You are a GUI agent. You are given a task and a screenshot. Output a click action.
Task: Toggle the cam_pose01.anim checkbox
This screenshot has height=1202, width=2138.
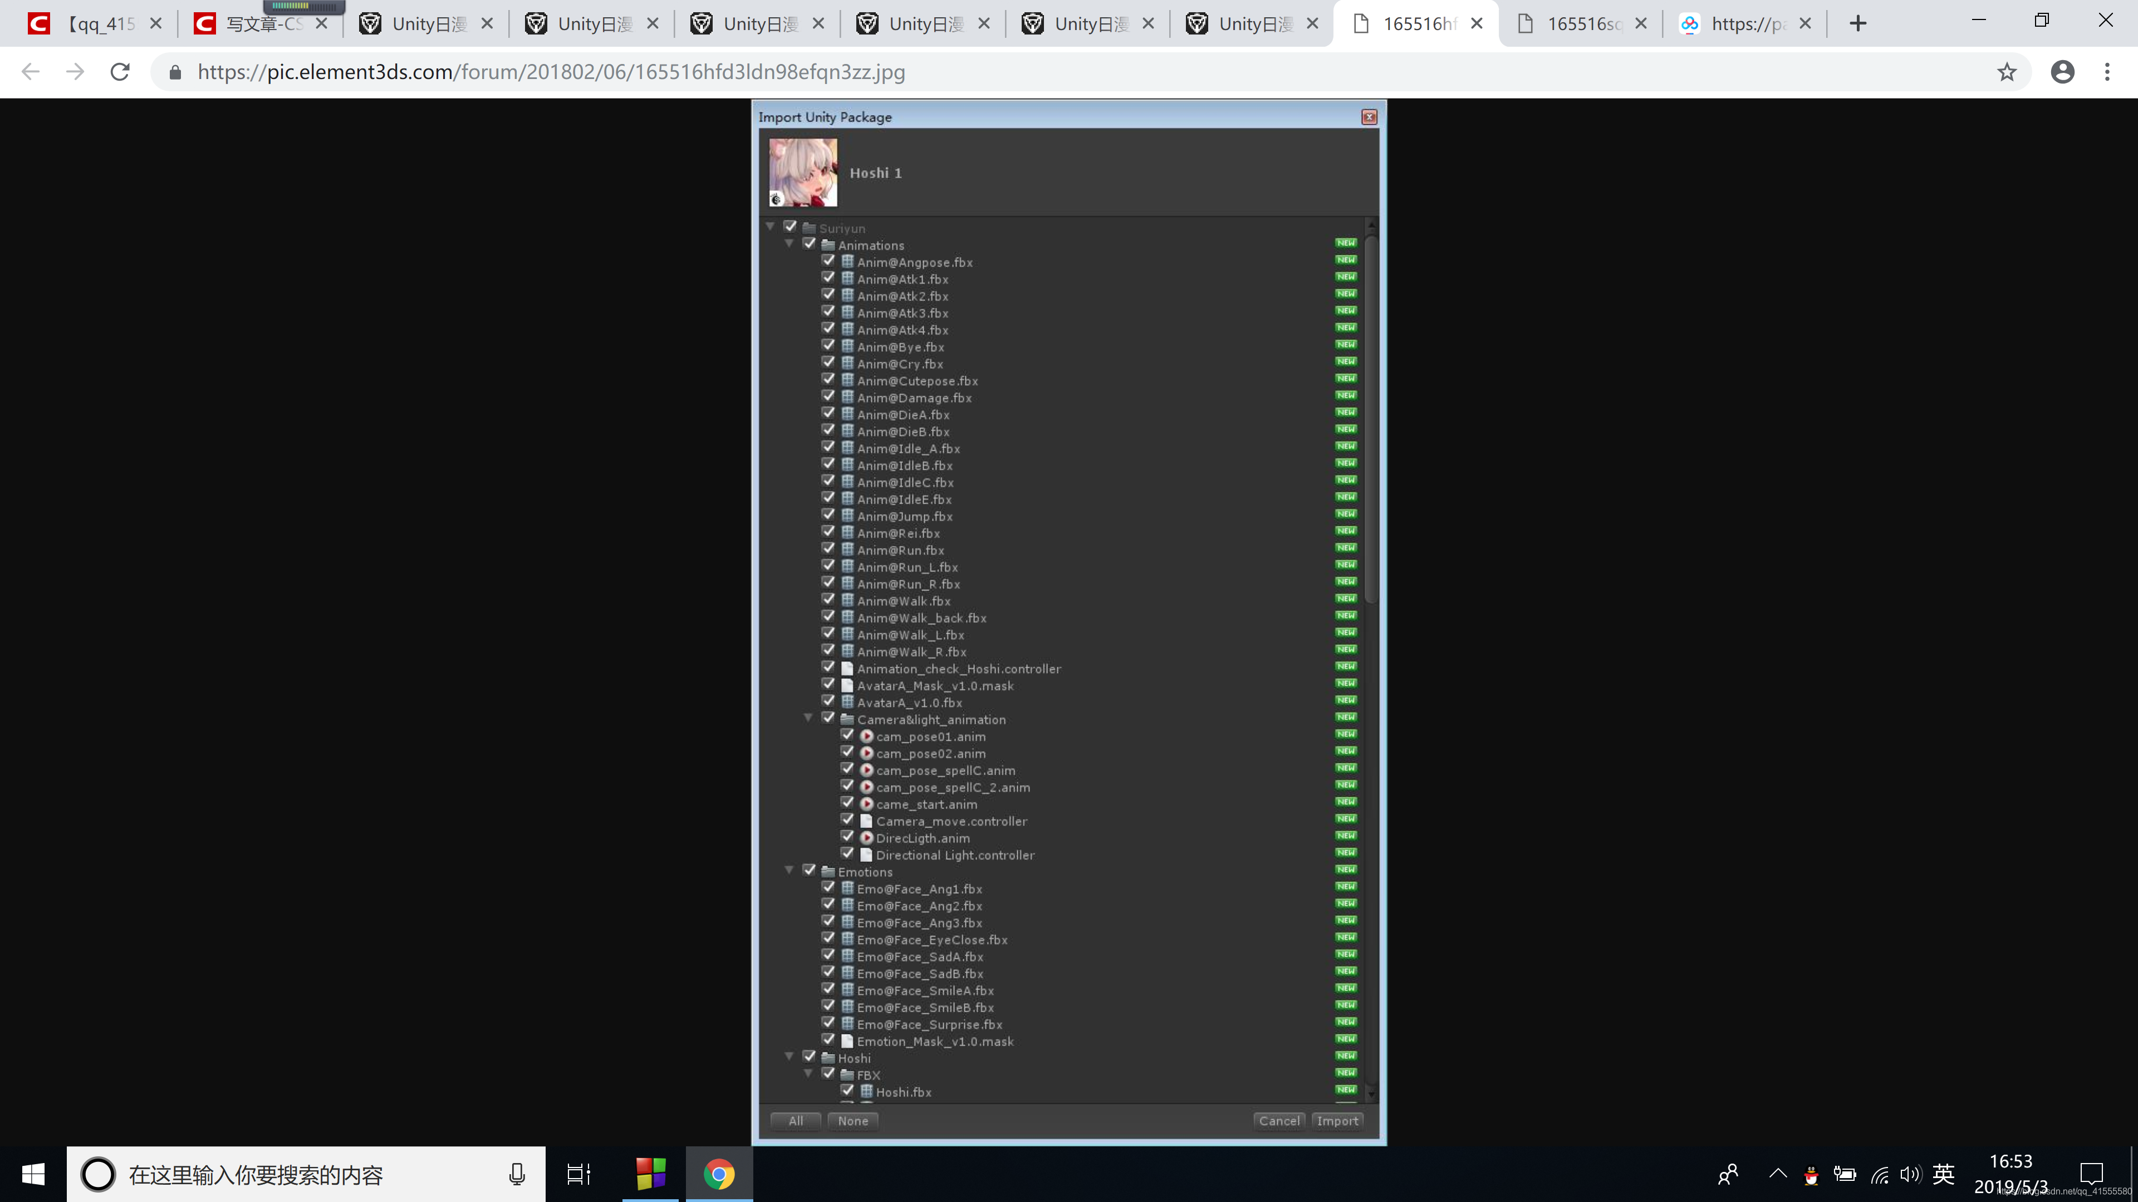(x=847, y=735)
